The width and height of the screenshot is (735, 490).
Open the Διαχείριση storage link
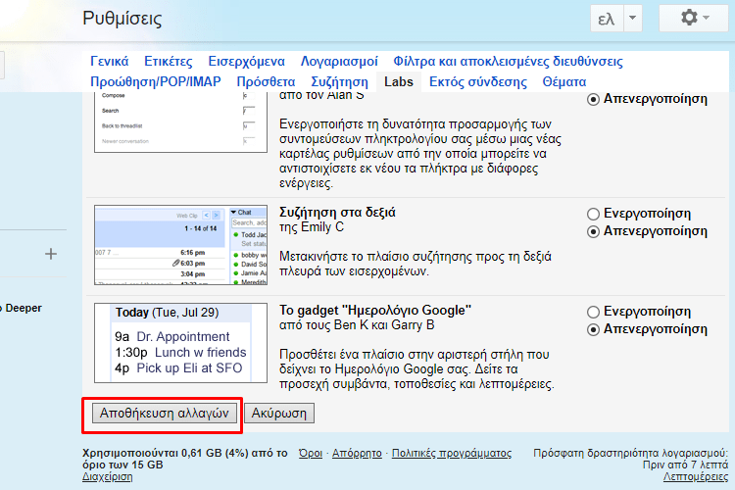[x=108, y=477]
